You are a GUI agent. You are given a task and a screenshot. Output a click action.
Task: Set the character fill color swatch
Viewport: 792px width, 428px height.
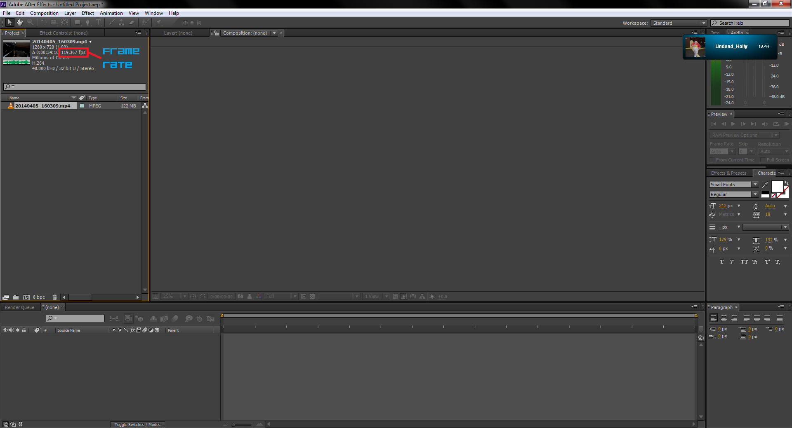pos(778,186)
